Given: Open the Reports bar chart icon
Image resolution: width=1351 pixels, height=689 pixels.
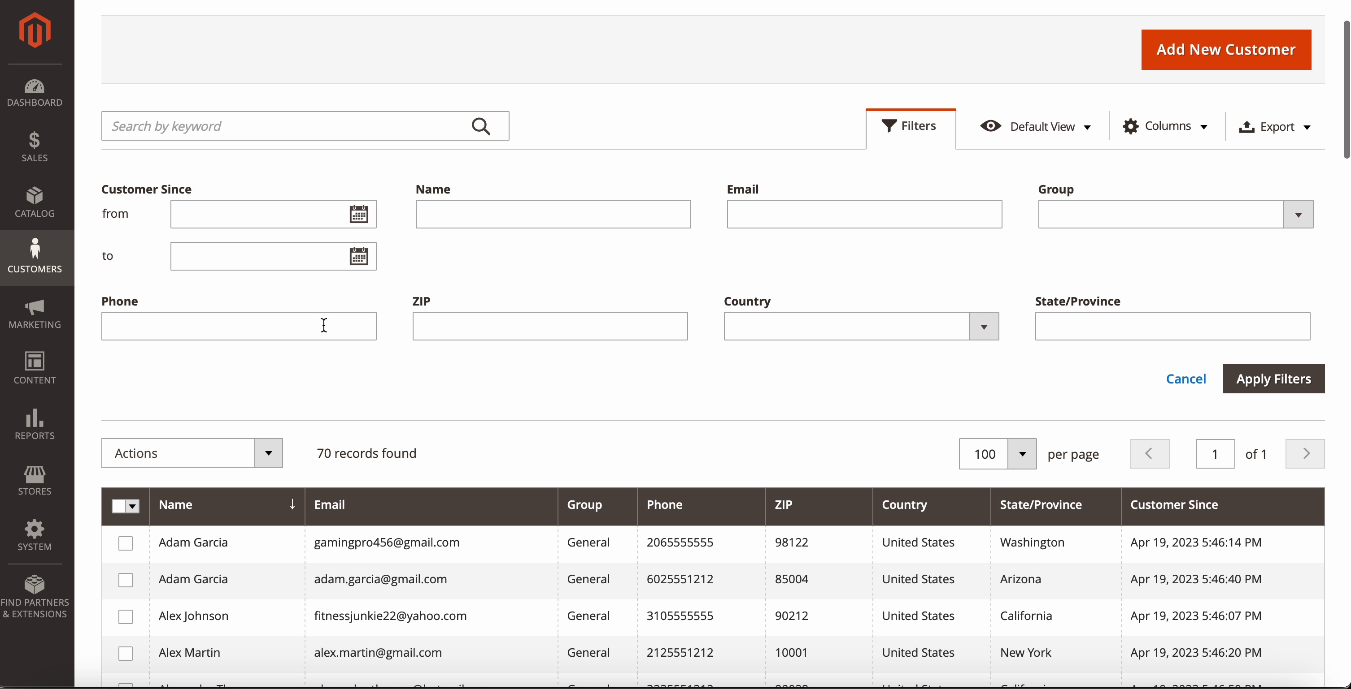Looking at the screenshot, I should pos(35,424).
